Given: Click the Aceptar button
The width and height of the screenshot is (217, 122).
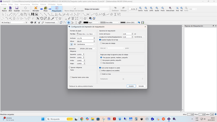Looking at the screenshot, I should point(131,86).
